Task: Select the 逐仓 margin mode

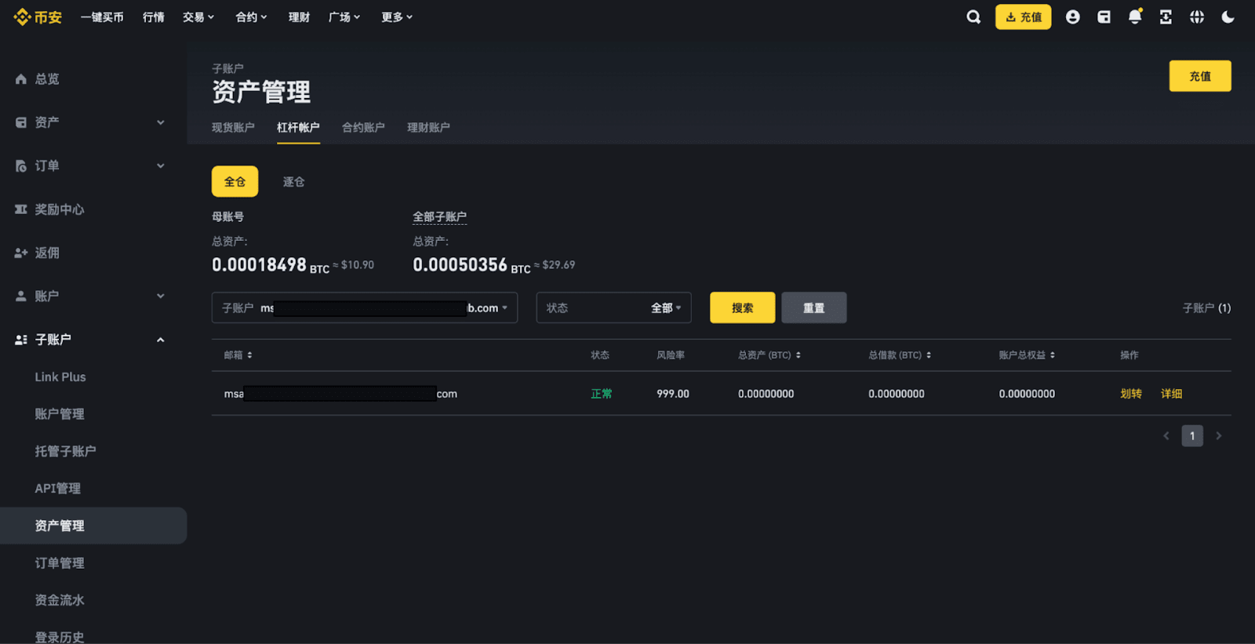Action: click(293, 182)
